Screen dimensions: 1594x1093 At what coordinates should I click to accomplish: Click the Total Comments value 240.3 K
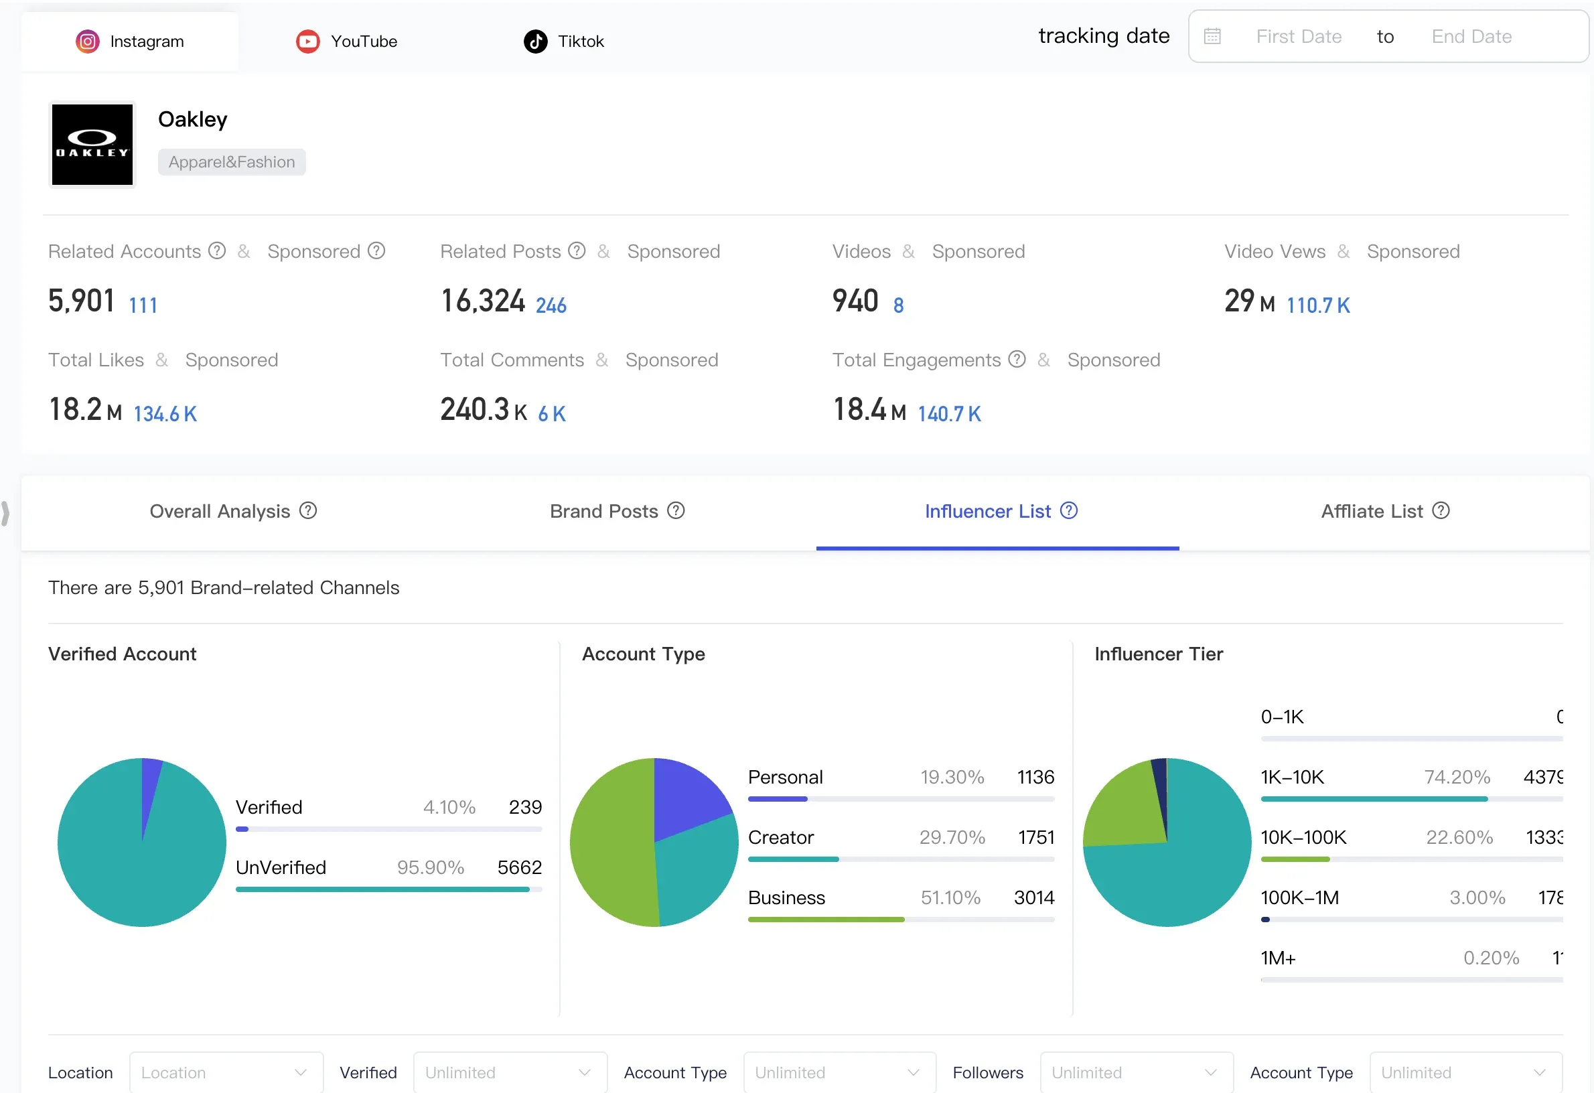pyautogui.click(x=484, y=409)
